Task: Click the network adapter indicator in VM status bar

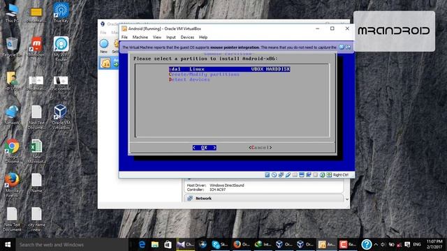Action: tap(281, 175)
